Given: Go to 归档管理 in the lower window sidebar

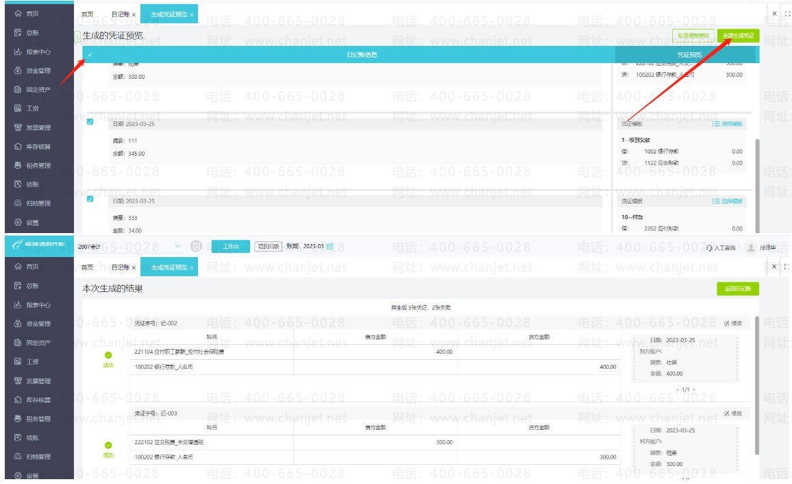Looking at the screenshot, I should 32,457.
